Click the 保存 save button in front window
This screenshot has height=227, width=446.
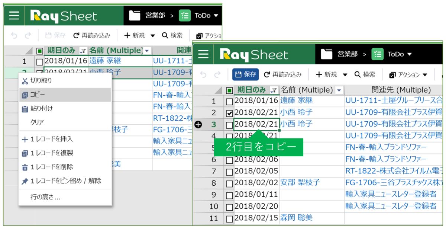pyautogui.click(x=246, y=74)
